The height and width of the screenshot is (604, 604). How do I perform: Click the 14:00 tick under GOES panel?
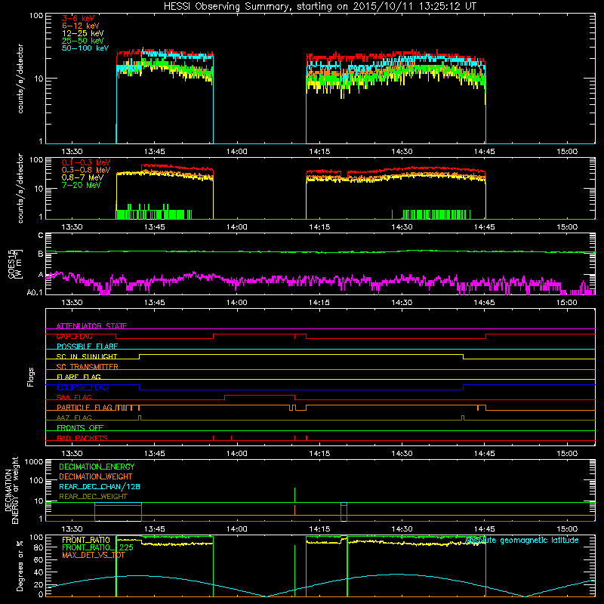[x=237, y=303]
